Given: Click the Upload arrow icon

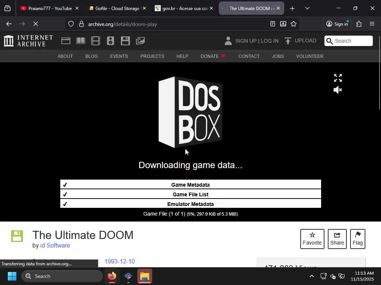Looking at the screenshot, I should pyautogui.click(x=288, y=41).
